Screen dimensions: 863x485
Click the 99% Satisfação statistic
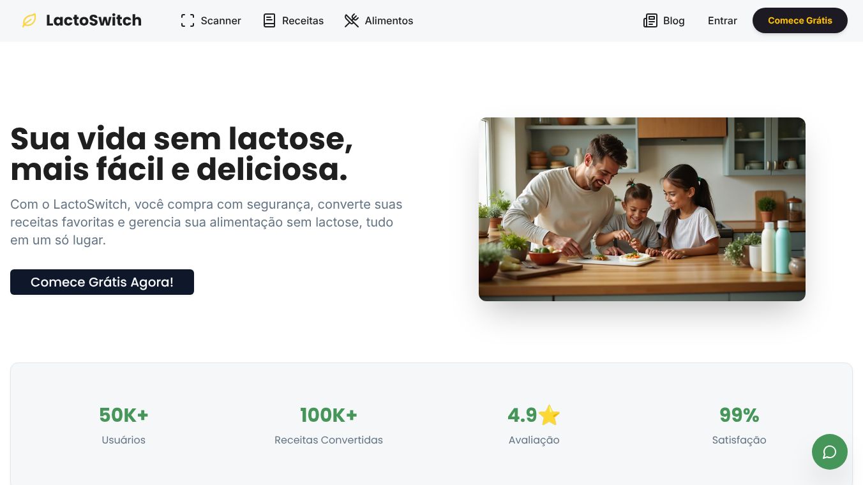[x=739, y=425]
